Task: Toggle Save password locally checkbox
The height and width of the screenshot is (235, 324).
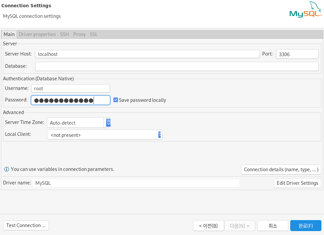Action: [116, 100]
